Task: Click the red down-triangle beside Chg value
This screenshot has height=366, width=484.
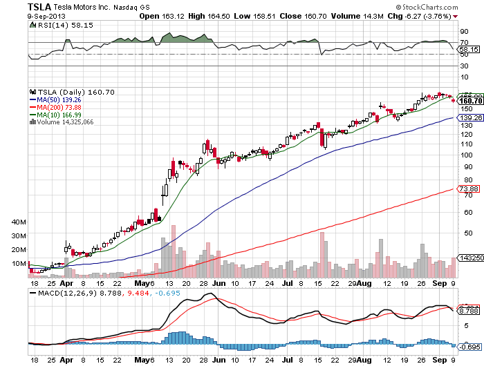Action: coord(455,17)
